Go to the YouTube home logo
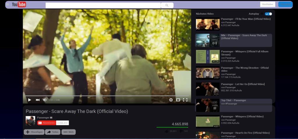This screenshot has width=298, height=139. pyautogui.click(x=19, y=4)
